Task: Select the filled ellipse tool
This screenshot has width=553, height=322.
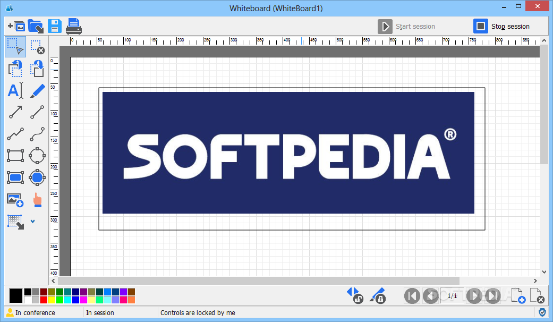Action: 37,177
